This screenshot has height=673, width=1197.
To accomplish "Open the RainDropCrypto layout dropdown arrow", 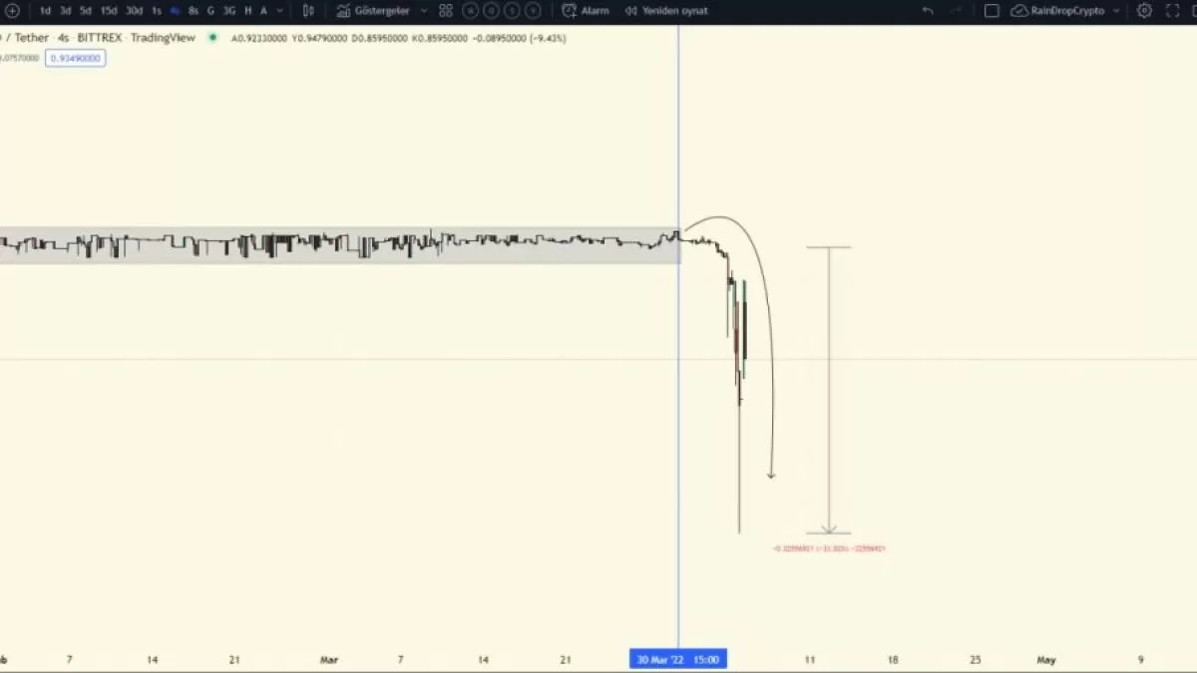I will click(x=1116, y=11).
